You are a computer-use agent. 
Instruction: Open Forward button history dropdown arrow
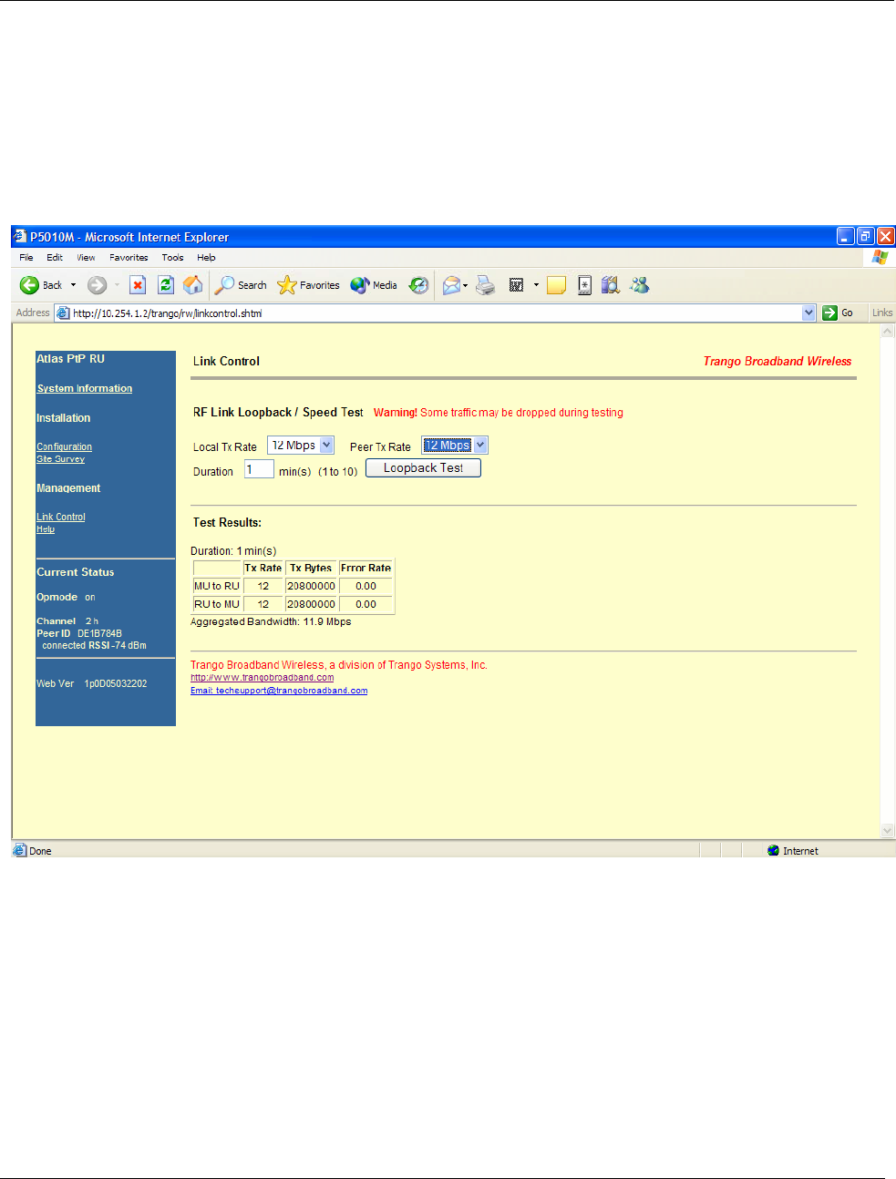click(x=117, y=285)
